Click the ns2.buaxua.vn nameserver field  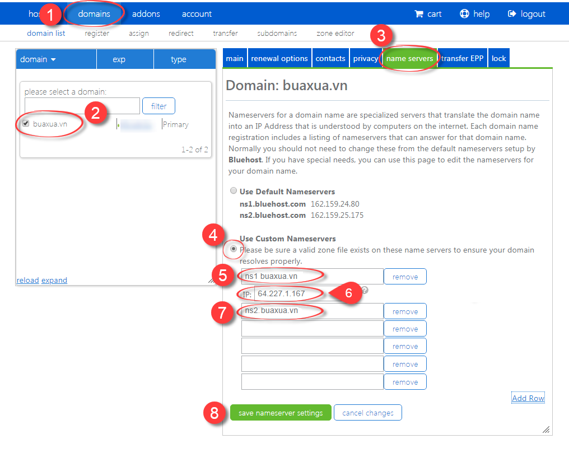point(312,311)
